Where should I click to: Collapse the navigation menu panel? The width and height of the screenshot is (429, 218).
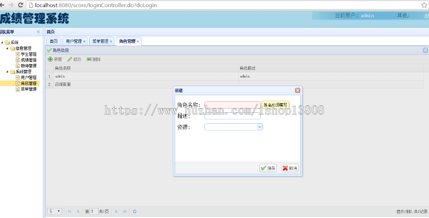click(38, 32)
